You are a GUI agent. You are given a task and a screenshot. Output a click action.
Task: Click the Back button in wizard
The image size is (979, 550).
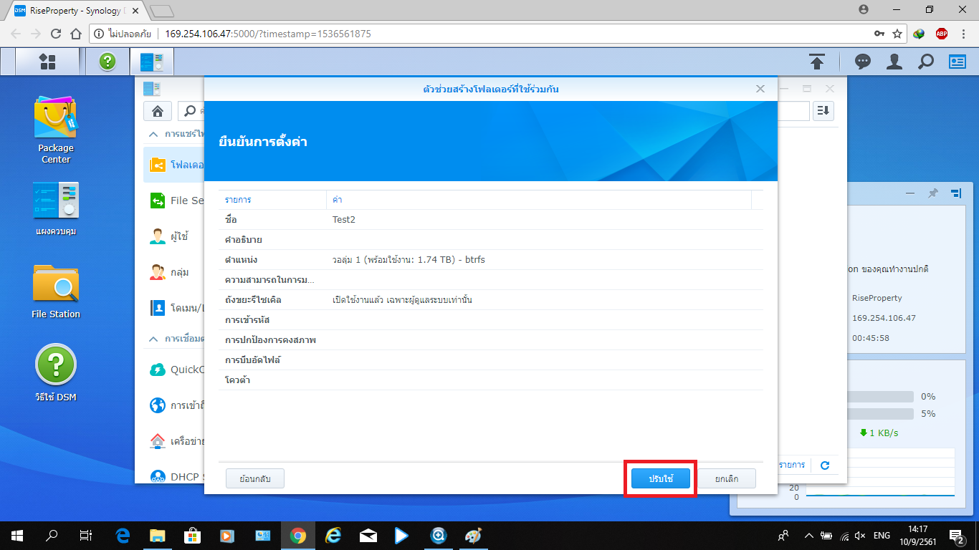[x=254, y=478]
